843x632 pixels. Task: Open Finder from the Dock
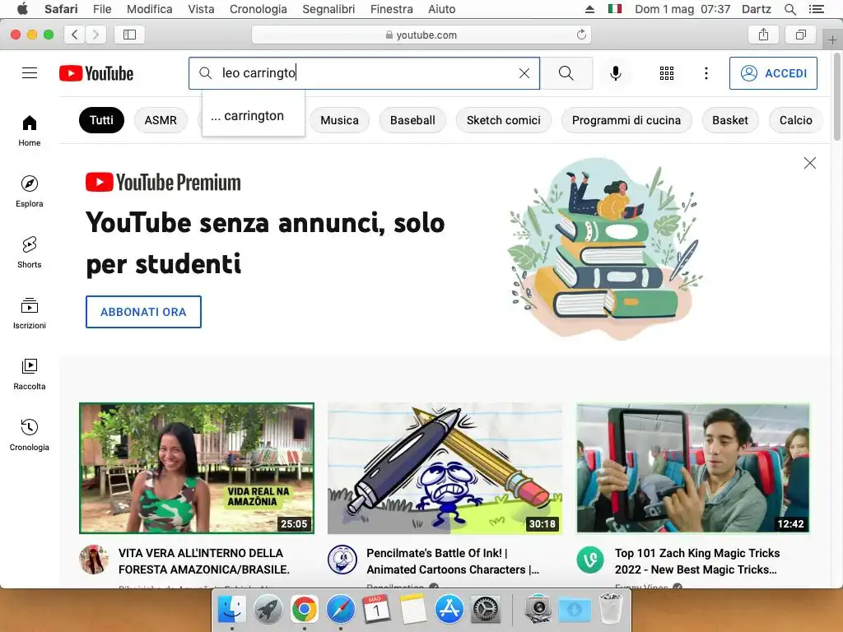pos(231,609)
